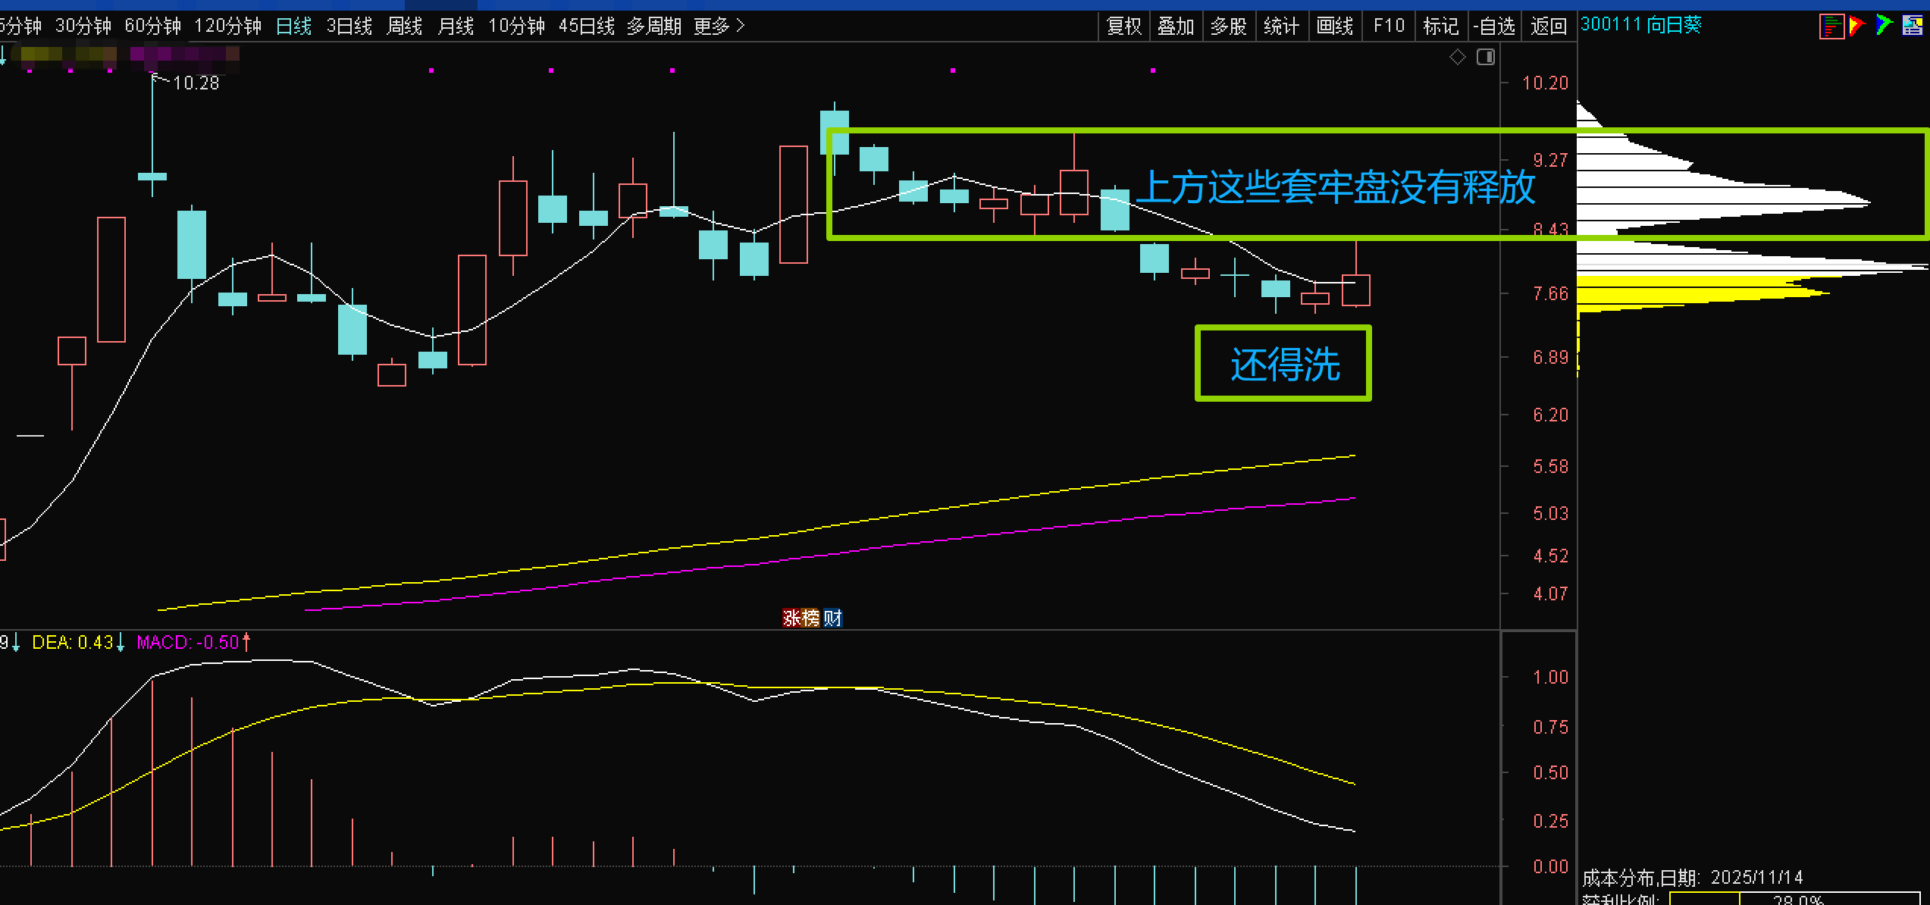Open the 画线 drawing tools button
The height and width of the screenshot is (905, 1930).
click(x=1334, y=27)
